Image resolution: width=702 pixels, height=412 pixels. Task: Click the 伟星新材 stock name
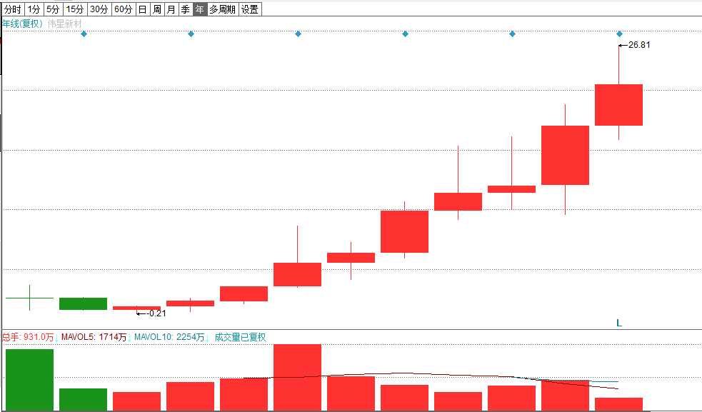click(x=66, y=24)
